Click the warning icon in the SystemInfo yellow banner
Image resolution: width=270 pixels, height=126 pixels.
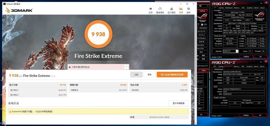[10, 111]
